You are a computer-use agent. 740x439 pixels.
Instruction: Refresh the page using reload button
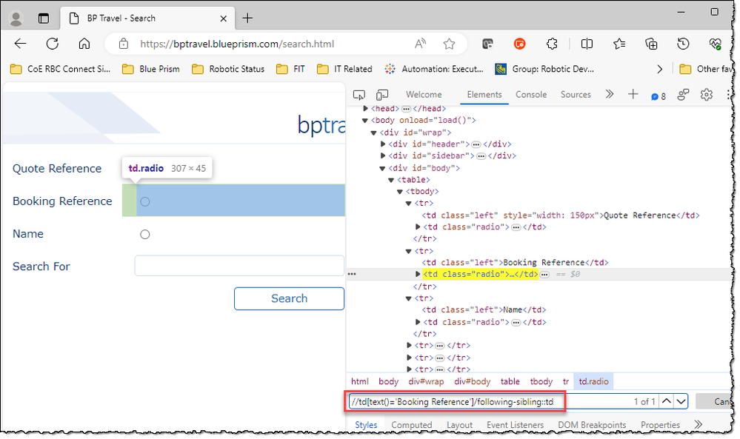coord(53,44)
